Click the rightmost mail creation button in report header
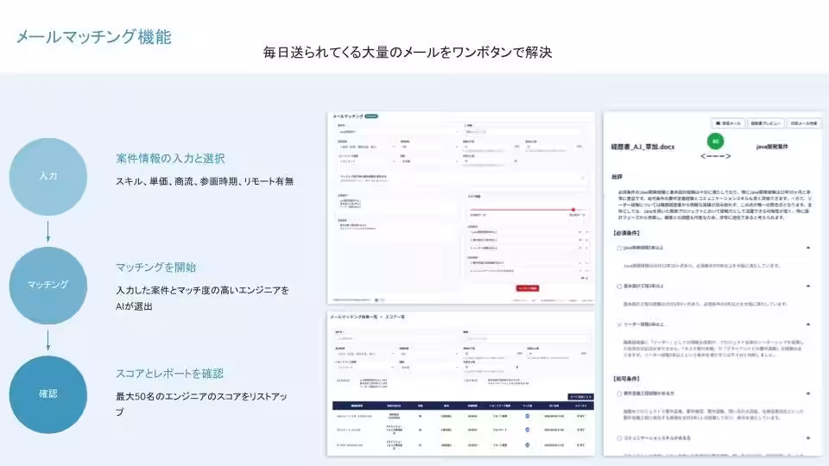The width and height of the screenshot is (829, 466). (x=804, y=123)
